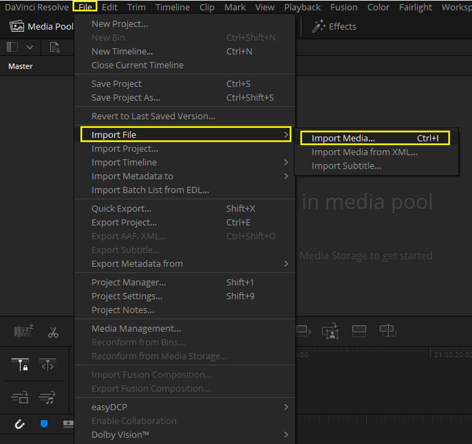The width and height of the screenshot is (472, 444).
Task: Open the Media Pool panel
Action: click(41, 27)
